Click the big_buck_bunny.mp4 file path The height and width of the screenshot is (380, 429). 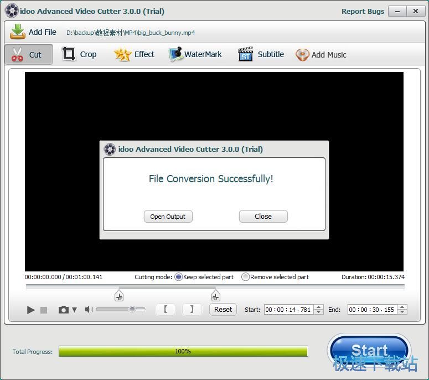pyautogui.click(x=131, y=33)
